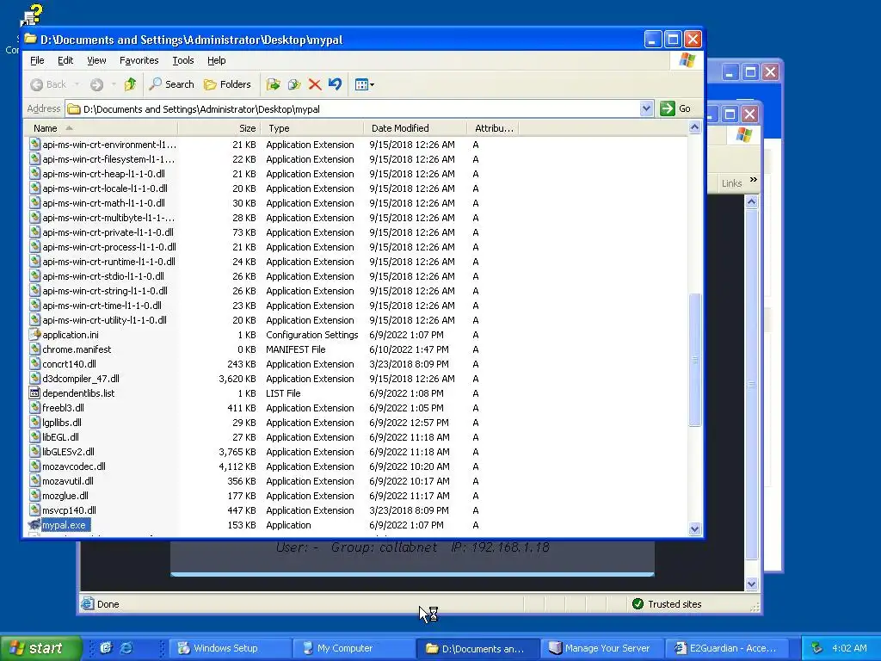This screenshot has width=881, height=661.
Task: Sort by the Name column header
Action: pos(100,128)
